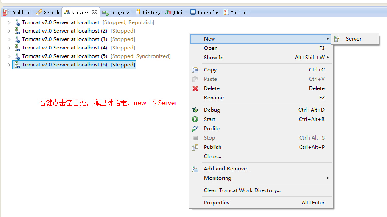Viewport: 387px width, 217px height.
Task: Click the History tab icon
Action: coord(138,12)
